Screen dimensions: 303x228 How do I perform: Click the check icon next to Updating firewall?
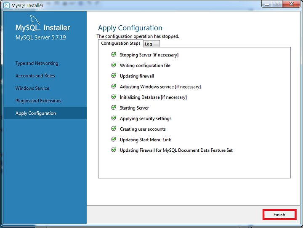click(x=114, y=75)
